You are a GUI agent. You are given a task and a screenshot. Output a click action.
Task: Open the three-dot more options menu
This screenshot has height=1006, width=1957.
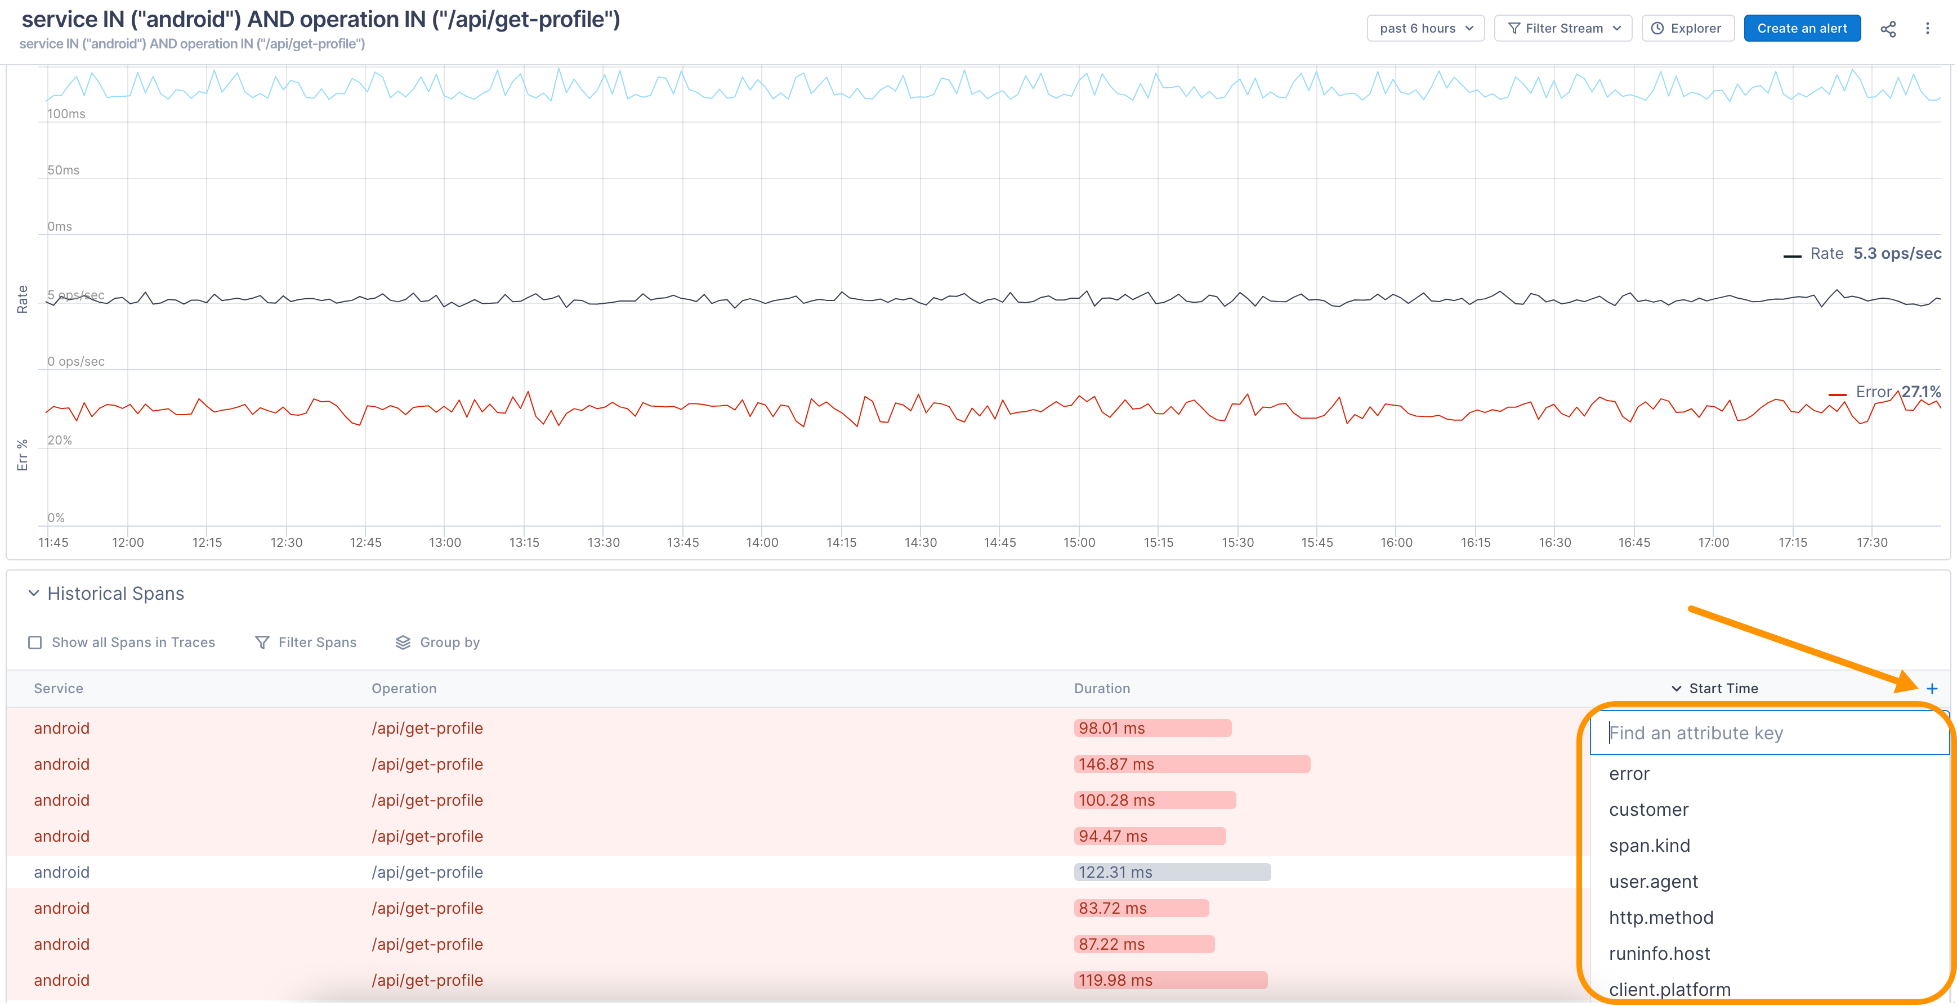click(1927, 29)
